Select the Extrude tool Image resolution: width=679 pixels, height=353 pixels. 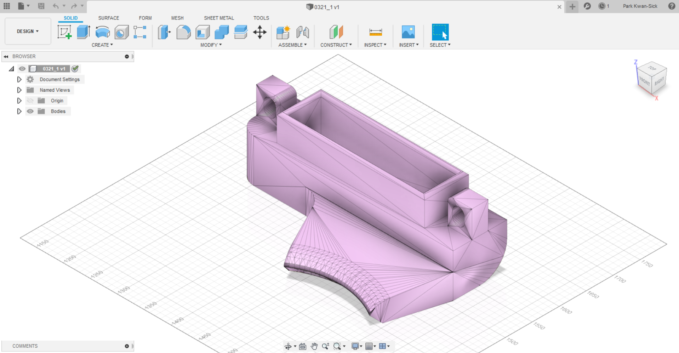(84, 32)
